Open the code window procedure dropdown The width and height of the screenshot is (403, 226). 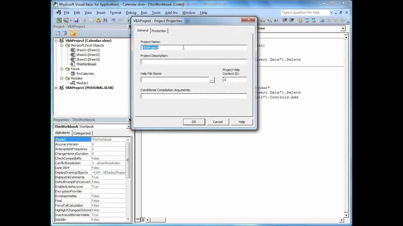(343, 28)
